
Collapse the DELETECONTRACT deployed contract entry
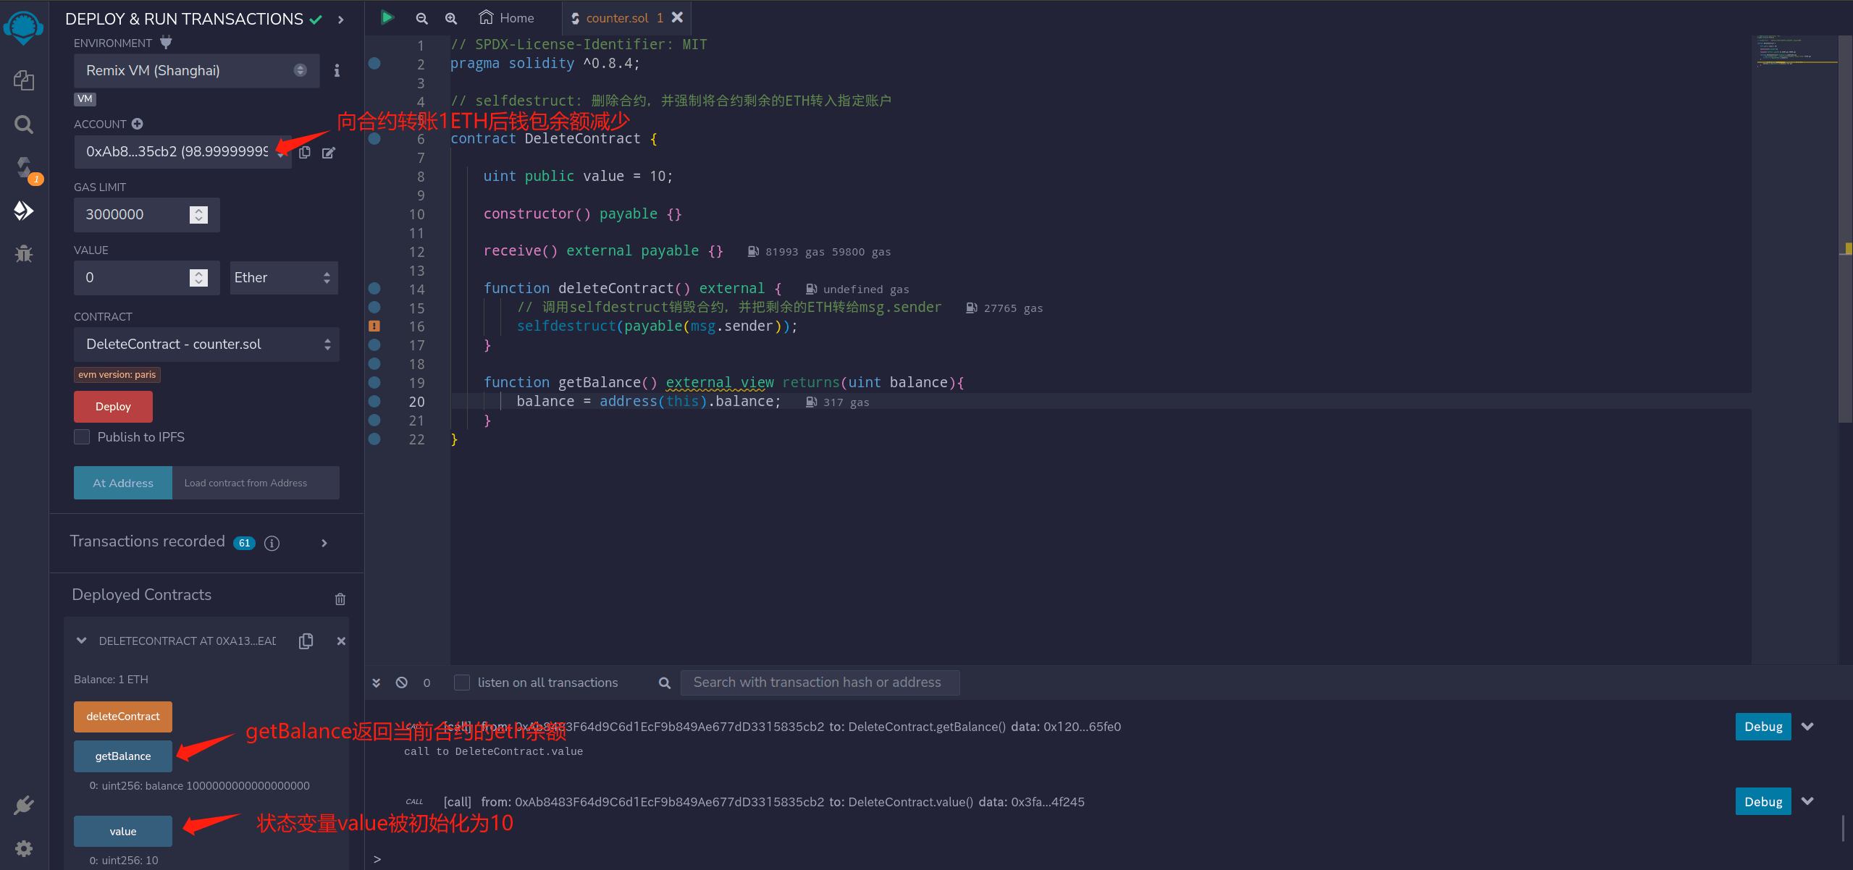point(81,640)
